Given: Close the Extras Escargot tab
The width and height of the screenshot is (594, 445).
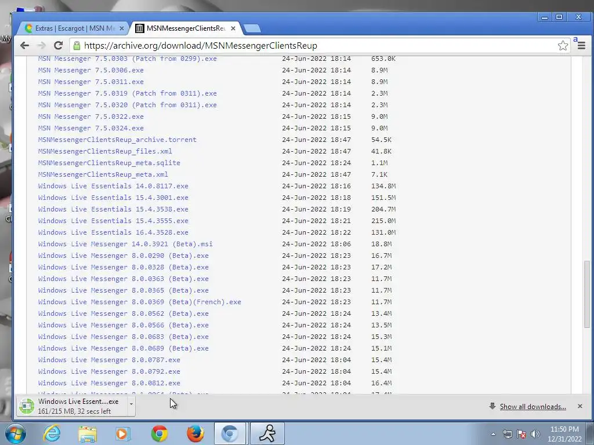Looking at the screenshot, I should click(x=122, y=28).
